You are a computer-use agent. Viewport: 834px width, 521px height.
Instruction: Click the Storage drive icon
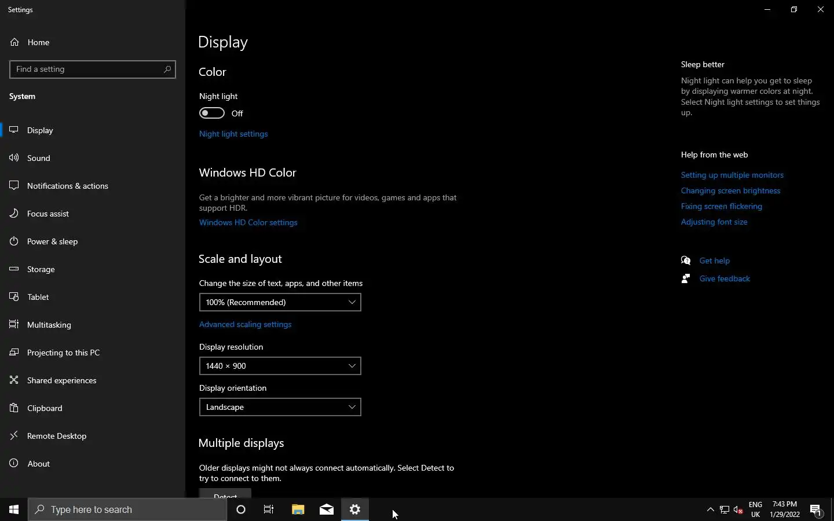(x=14, y=269)
